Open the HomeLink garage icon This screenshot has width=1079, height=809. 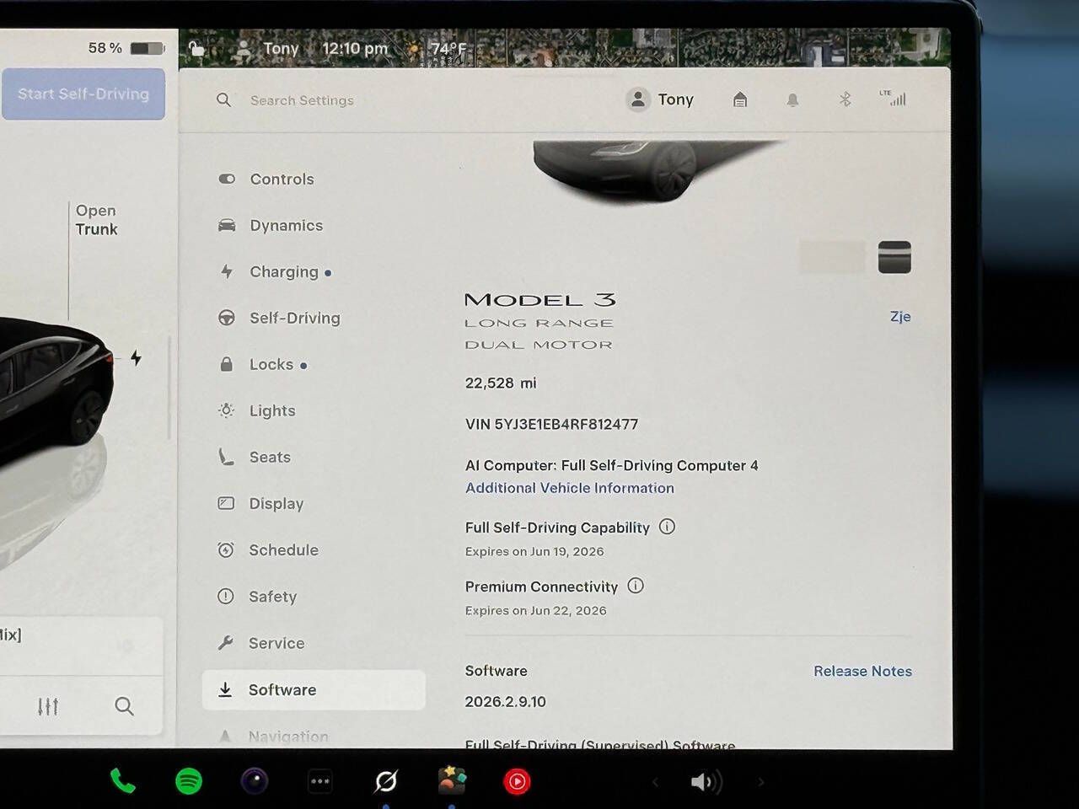tap(740, 100)
